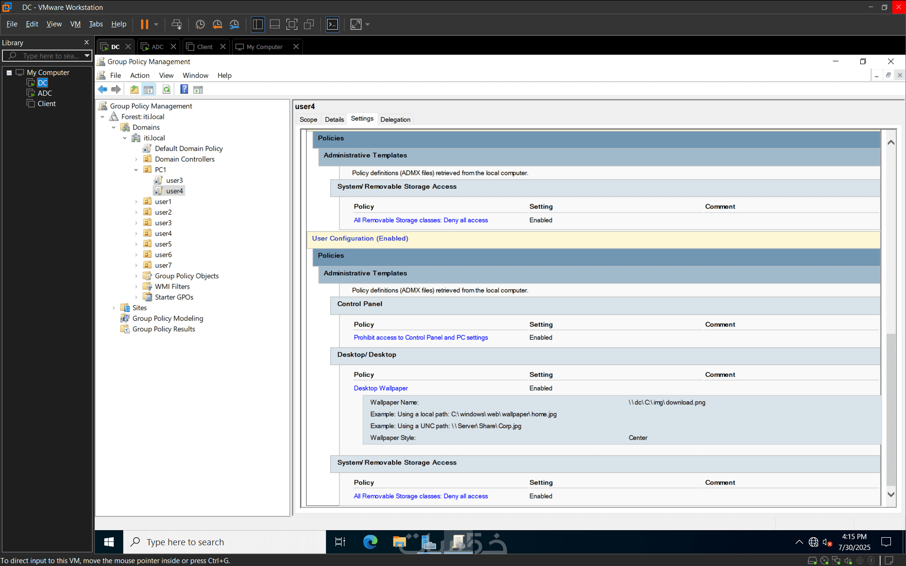Click the Windows Start button in taskbar
Viewport: 906px width, 566px height.
109,542
